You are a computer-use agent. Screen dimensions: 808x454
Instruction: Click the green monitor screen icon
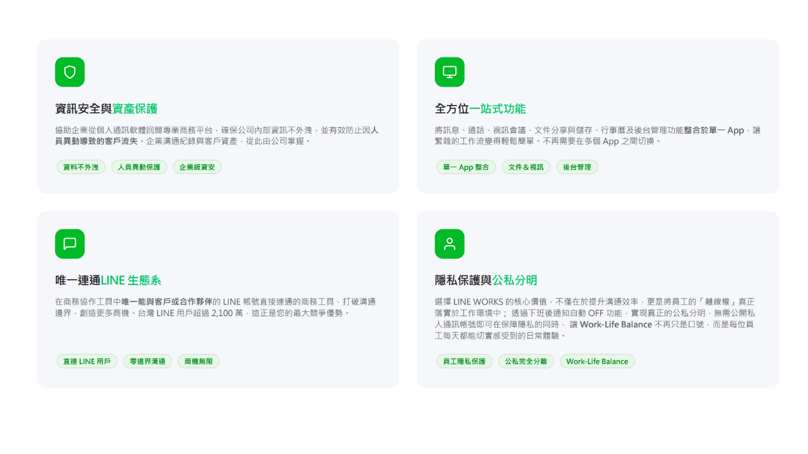[x=450, y=72]
